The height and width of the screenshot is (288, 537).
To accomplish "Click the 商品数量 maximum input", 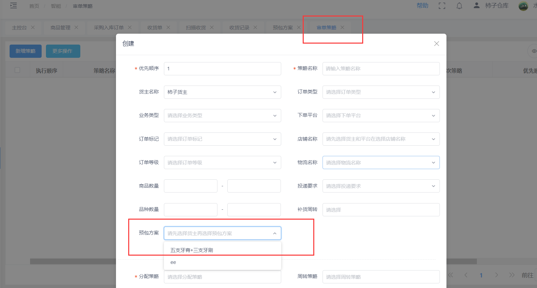I will pos(254,186).
